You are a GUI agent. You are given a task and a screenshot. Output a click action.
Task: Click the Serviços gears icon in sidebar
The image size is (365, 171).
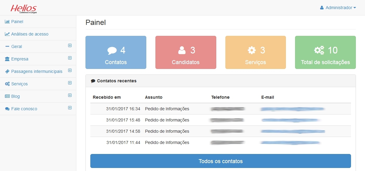pos(7,84)
